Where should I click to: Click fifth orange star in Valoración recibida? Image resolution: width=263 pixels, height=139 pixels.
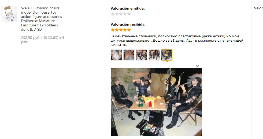[x=129, y=30]
